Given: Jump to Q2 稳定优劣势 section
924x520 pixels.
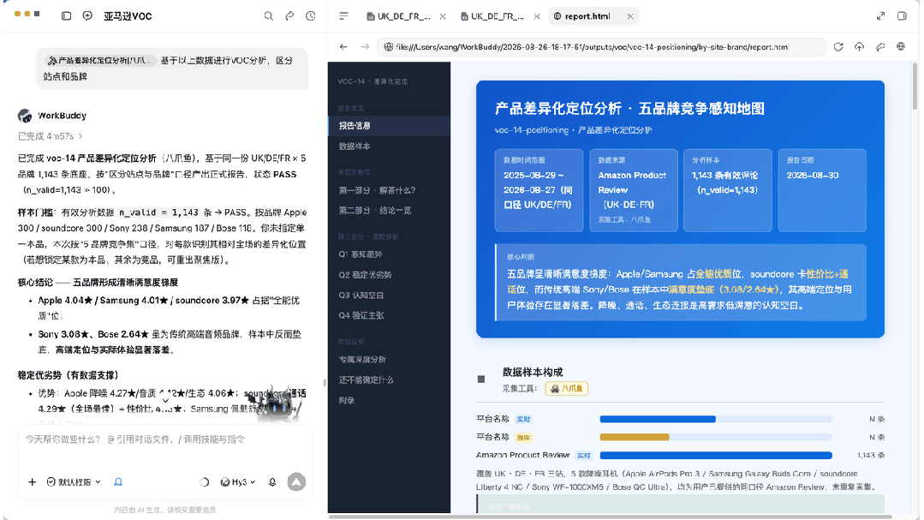Looking at the screenshot, I should [x=389, y=275].
